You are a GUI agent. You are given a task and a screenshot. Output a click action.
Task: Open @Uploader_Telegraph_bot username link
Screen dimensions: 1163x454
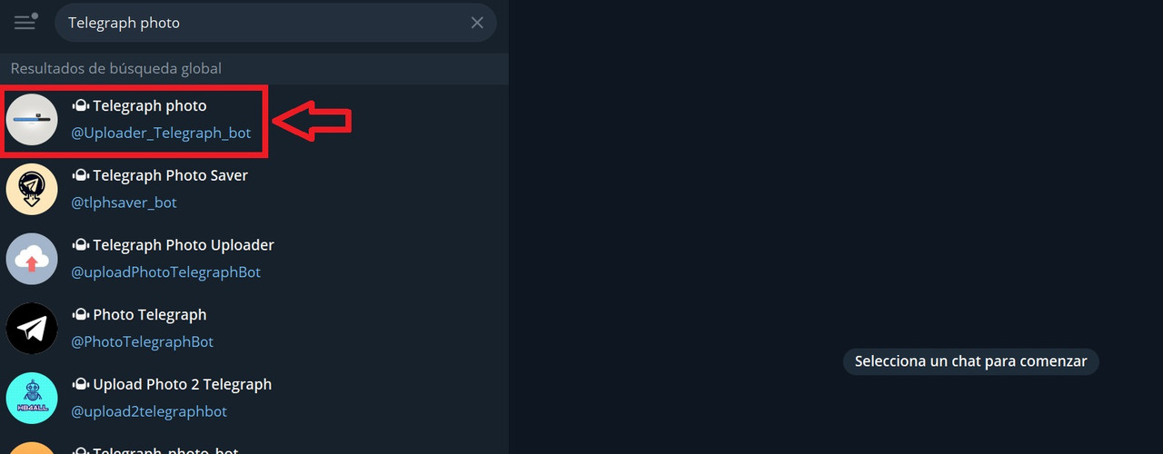coord(161,133)
